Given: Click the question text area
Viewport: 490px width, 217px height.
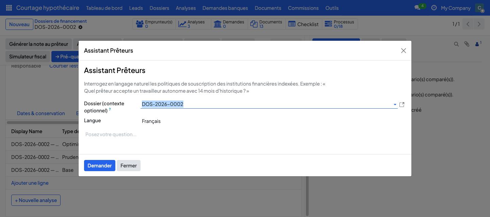Looking at the screenshot, I should click(245, 134).
